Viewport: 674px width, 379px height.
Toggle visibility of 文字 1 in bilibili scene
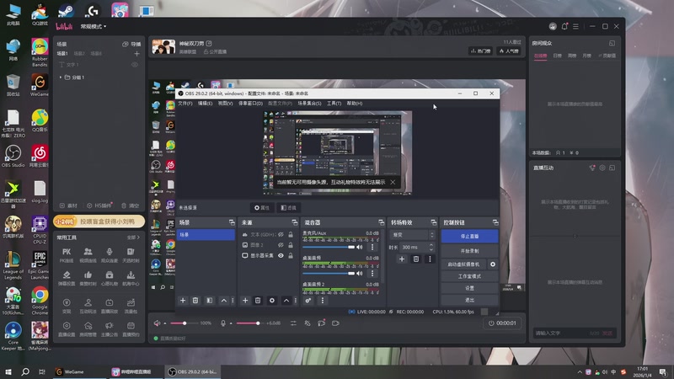[x=135, y=65]
